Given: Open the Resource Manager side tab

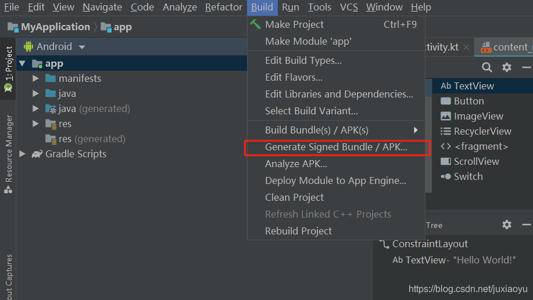Looking at the screenshot, I should click(x=8, y=154).
